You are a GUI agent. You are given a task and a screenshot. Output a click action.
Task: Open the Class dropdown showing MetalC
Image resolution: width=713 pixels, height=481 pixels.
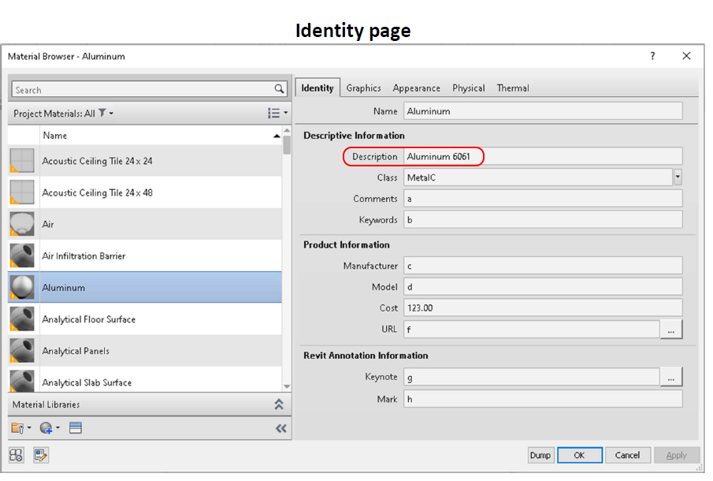coord(678,177)
